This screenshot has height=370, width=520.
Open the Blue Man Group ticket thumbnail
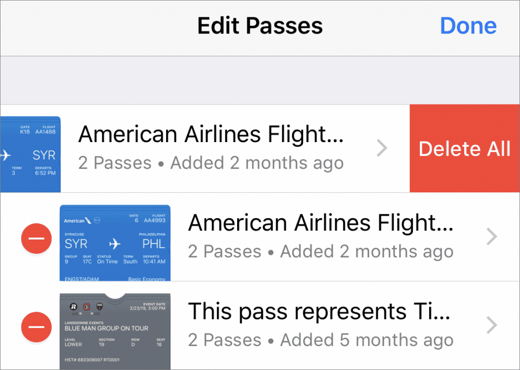click(x=115, y=331)
